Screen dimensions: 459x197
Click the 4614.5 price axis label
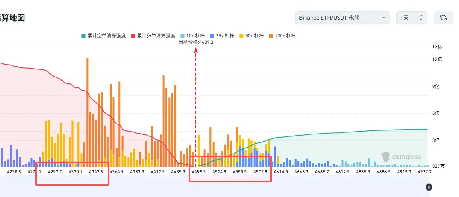[281, 172]
